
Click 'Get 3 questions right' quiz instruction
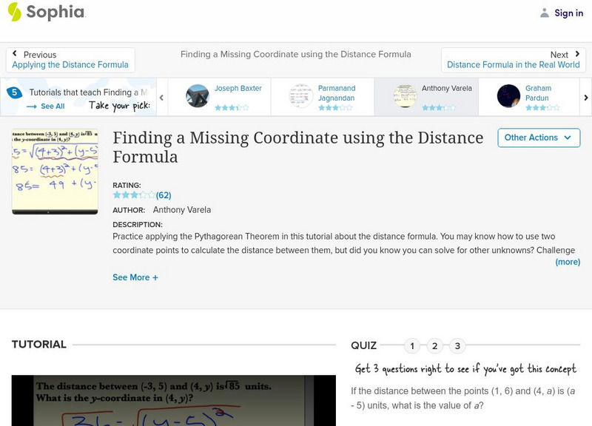(x=465, y=368)
